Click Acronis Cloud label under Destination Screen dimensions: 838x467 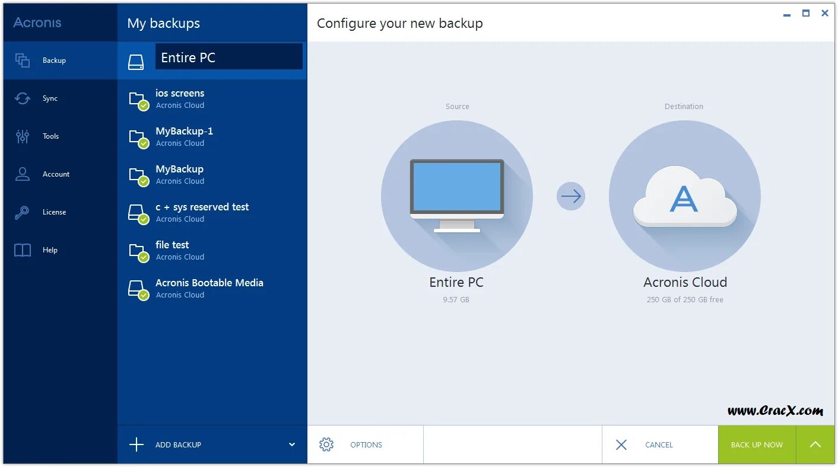coord(685,282)
